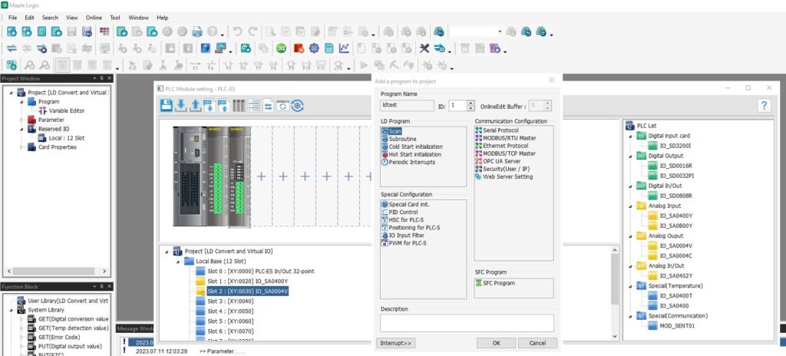The width and height of the screenshot is (786, 356).
Task: Click the blue gear icon in second toolbar row
Action: [314, 48]
